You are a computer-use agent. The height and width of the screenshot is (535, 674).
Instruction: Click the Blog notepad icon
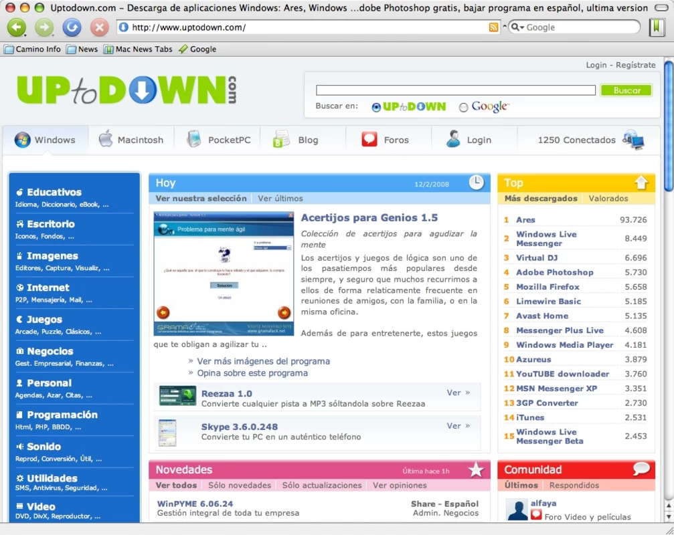pyautogui.click(x=280, y=138)
